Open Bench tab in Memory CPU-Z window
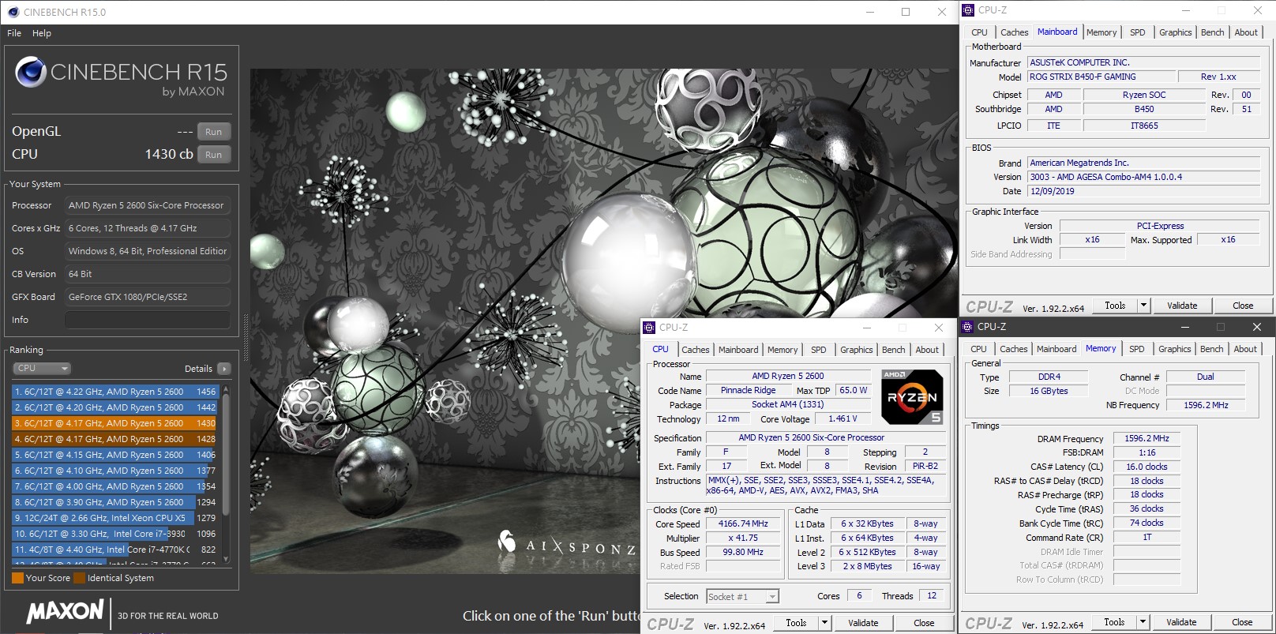The image size is (1276, 634). pyautogui.click(x=1211, y=349)
